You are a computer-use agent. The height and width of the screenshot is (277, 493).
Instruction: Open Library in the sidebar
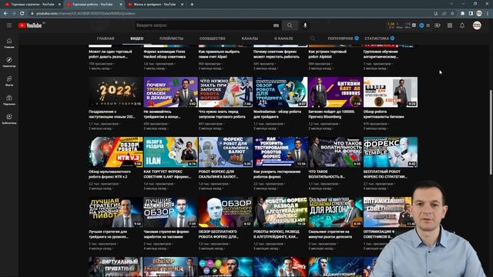9,118
